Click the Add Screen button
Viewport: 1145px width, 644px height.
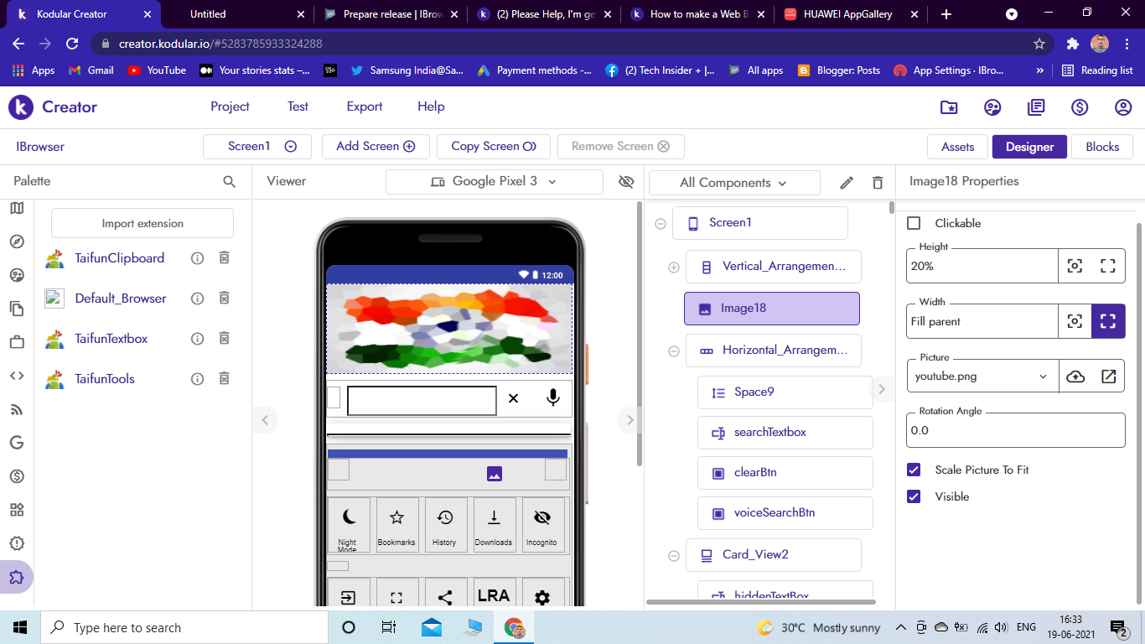pos(376,146)
